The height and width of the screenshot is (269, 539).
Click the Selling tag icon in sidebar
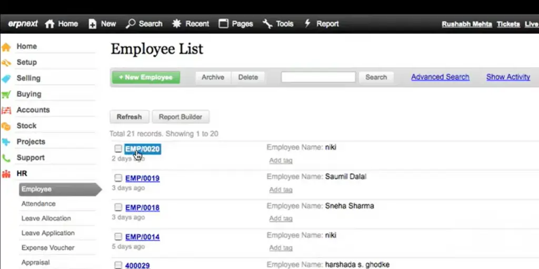[x=6, y=78]
